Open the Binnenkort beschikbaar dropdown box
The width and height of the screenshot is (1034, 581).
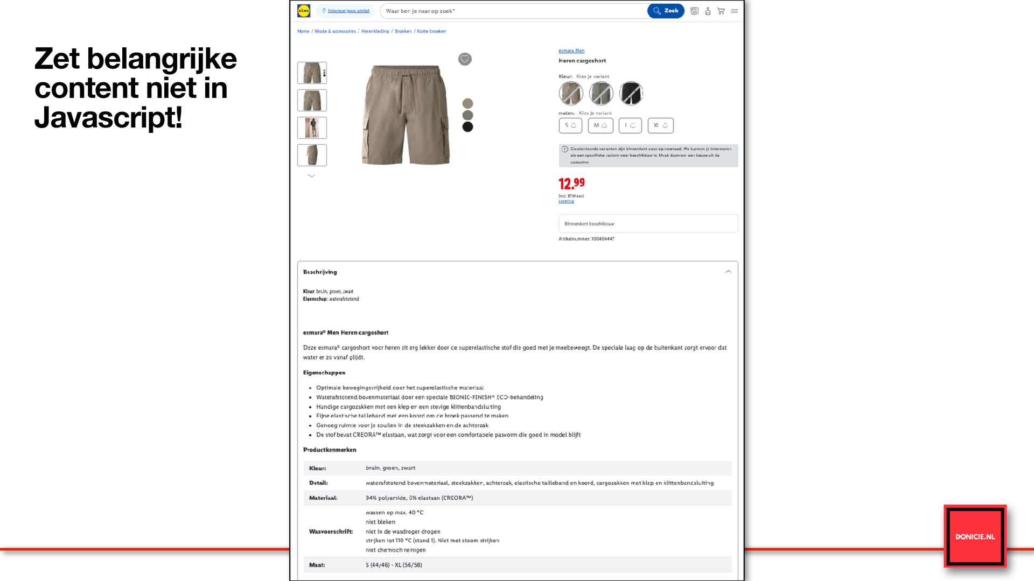pos(648,224)
